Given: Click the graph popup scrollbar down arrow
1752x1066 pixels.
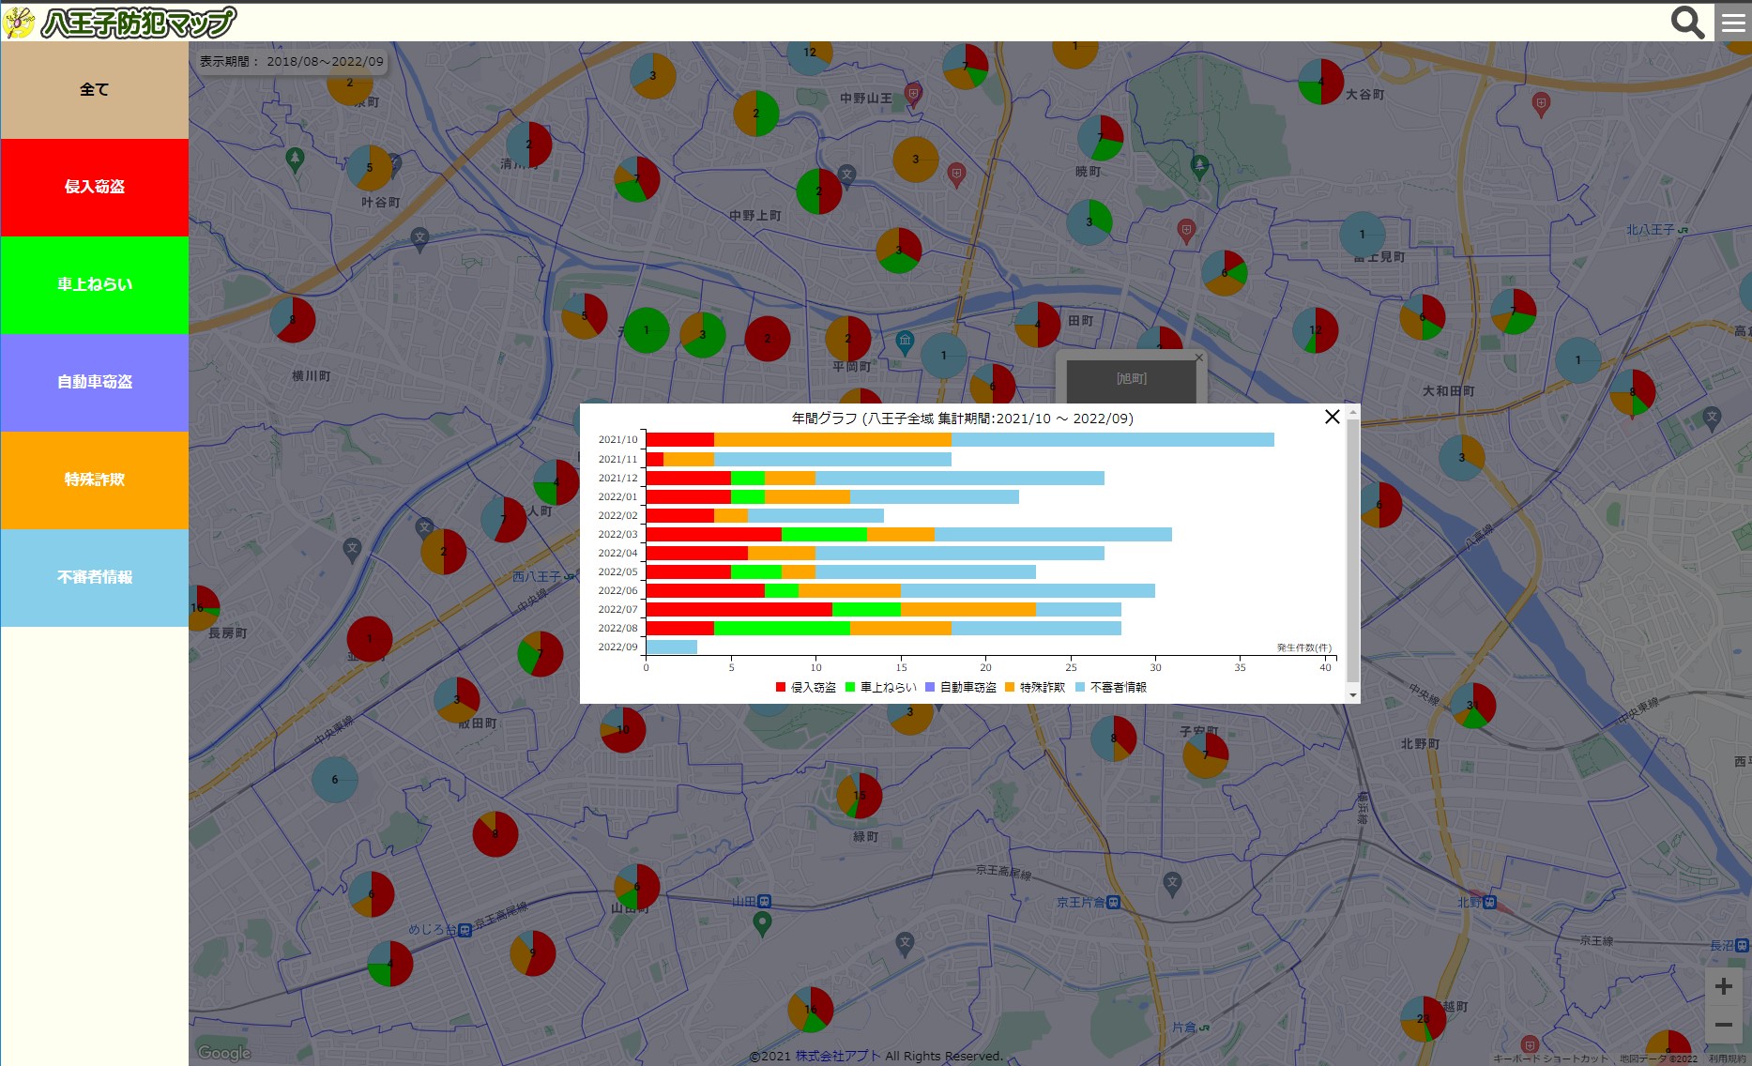Looking at the screenshot, I should pyautogui.click(x=1352, y=695).
